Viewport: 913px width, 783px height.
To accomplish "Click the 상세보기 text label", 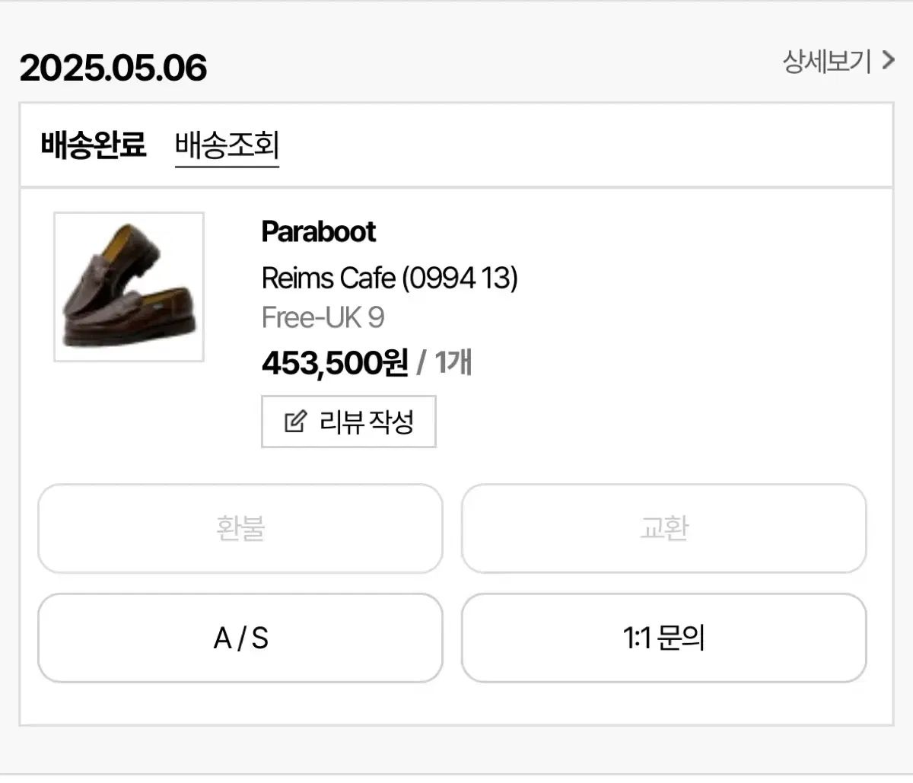I will tap(827, 61).
